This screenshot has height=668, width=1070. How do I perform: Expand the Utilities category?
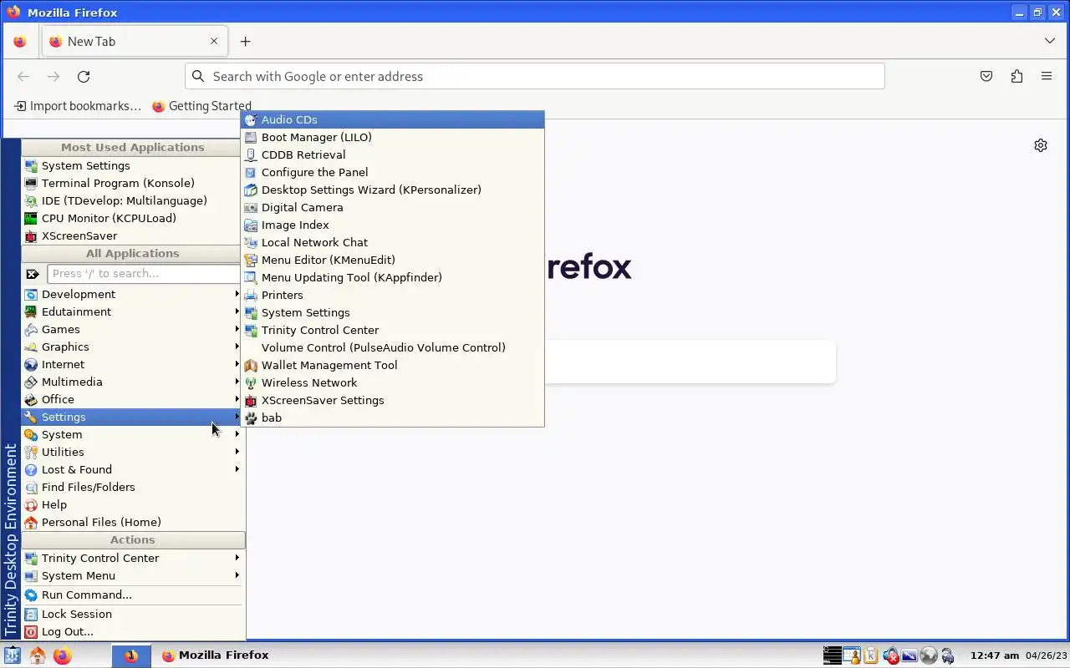click(133, 452)
